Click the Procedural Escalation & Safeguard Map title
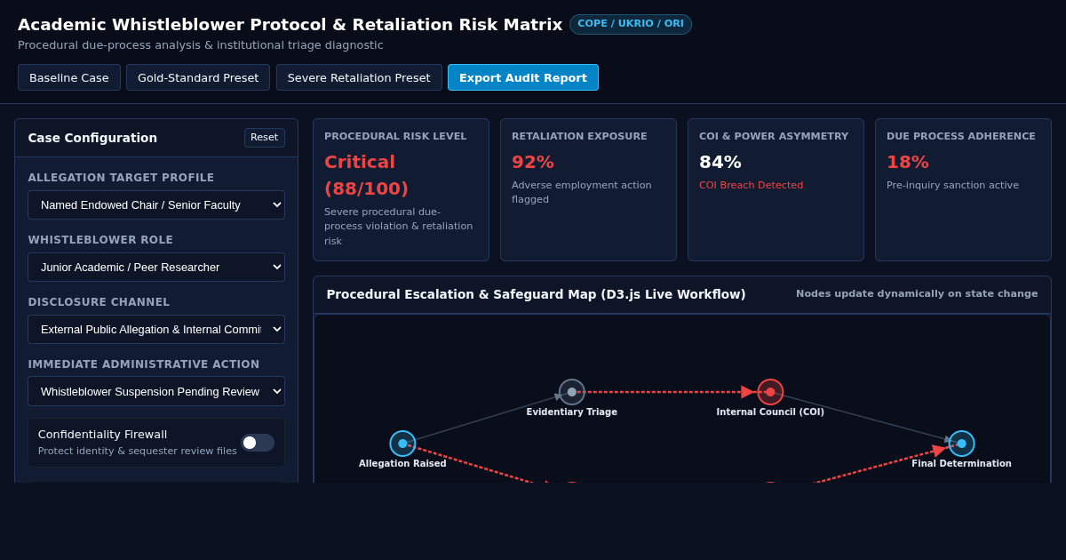This screenshot has height=560, width=1066. pos(536,294)
